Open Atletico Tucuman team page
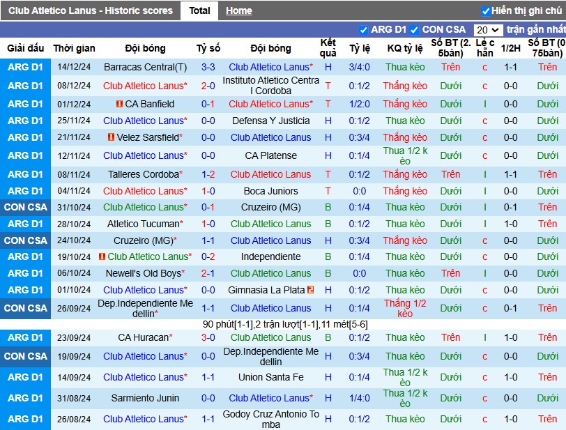This screenshot has height=430, width=566. 145,224
